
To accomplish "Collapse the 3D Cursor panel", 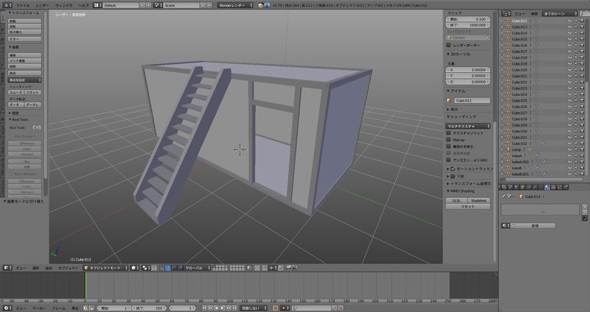I will point(458,54).
